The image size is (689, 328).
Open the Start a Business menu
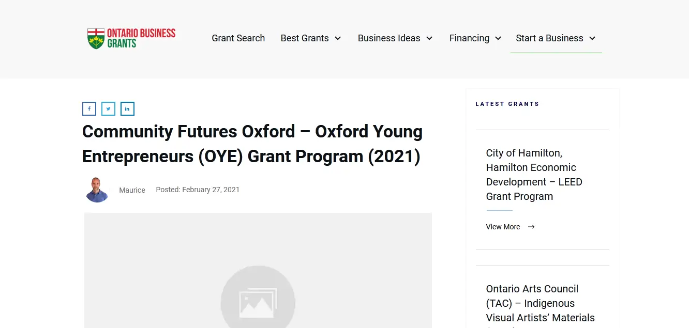549,38
